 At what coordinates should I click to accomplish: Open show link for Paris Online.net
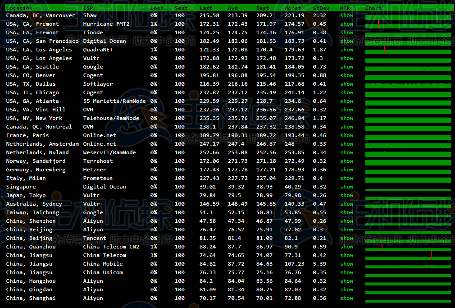tap(346, 135)
